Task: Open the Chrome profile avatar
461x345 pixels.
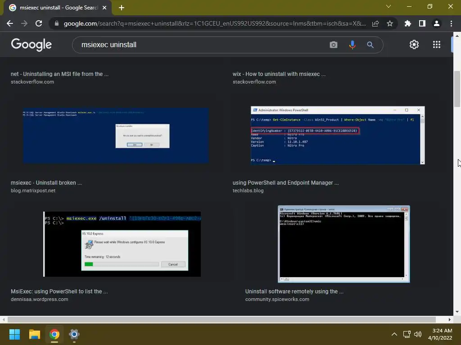Action: [437, 23]
